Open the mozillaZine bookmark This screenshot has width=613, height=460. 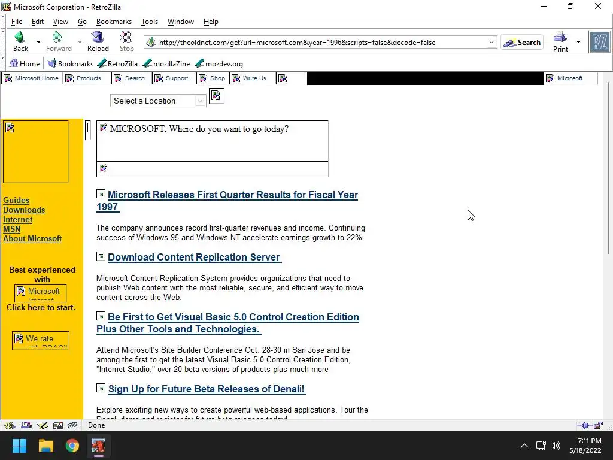pos(166,63)
